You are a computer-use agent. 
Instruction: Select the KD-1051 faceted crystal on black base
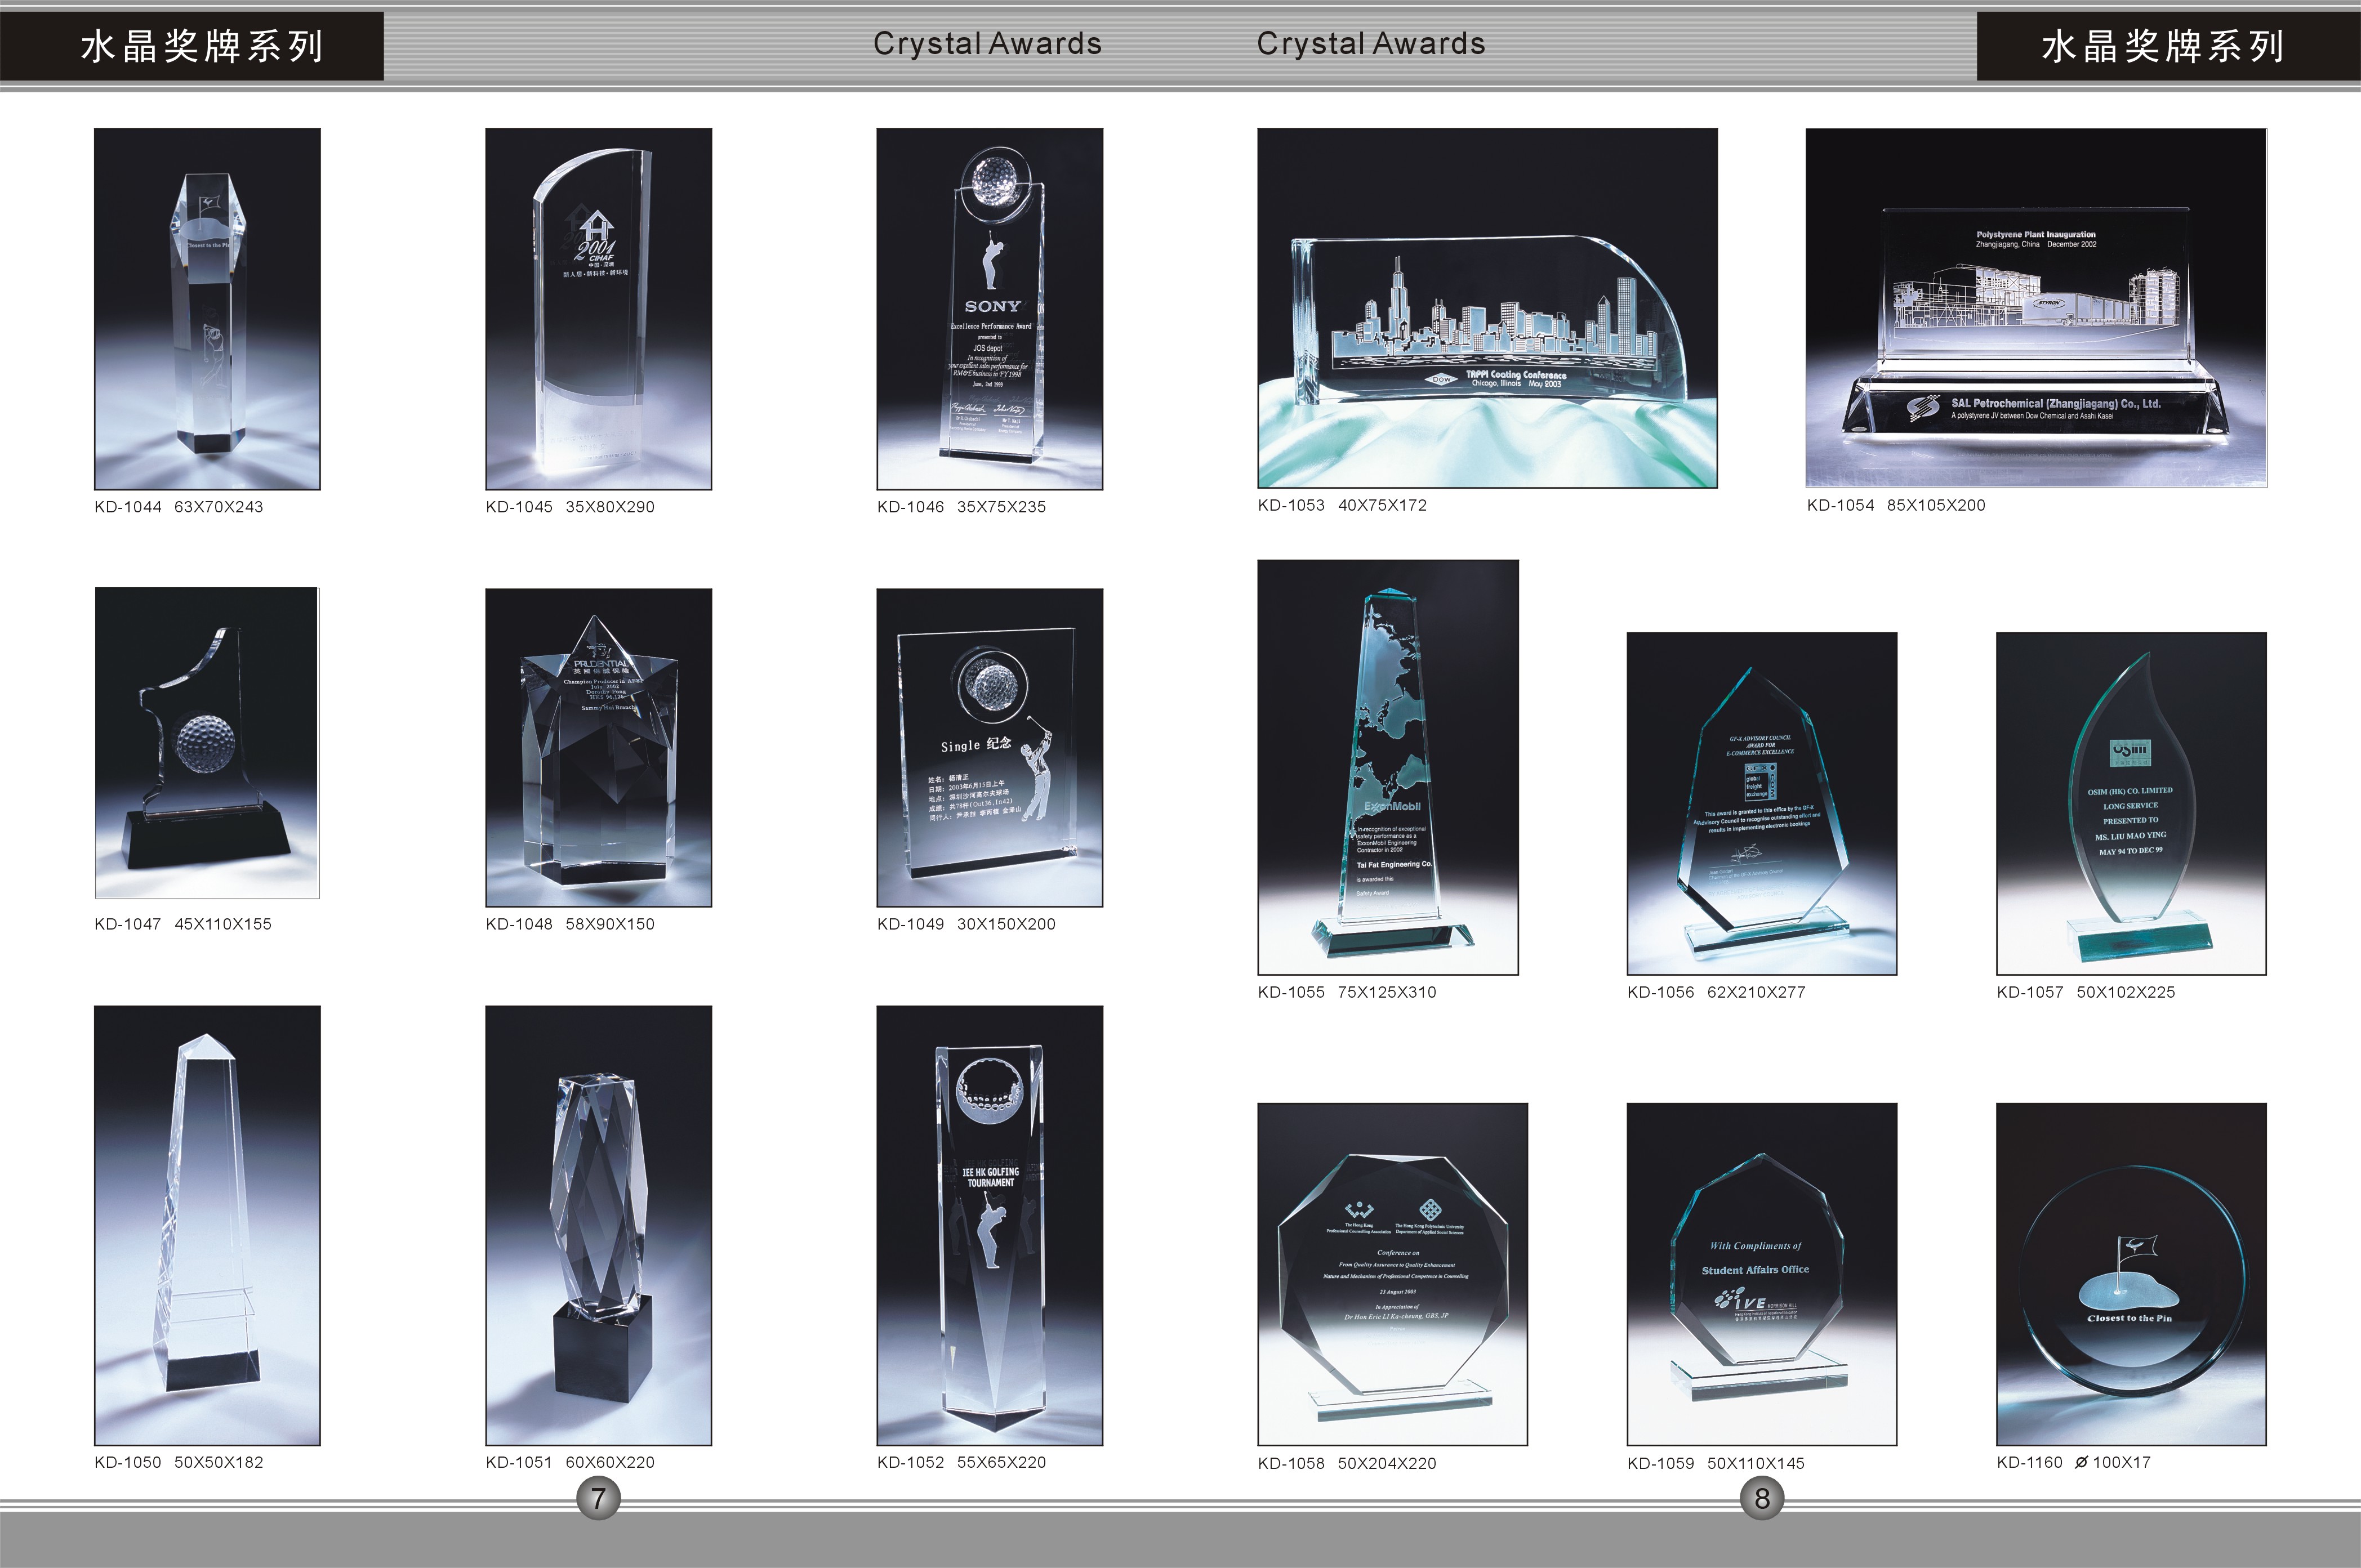598,1225
